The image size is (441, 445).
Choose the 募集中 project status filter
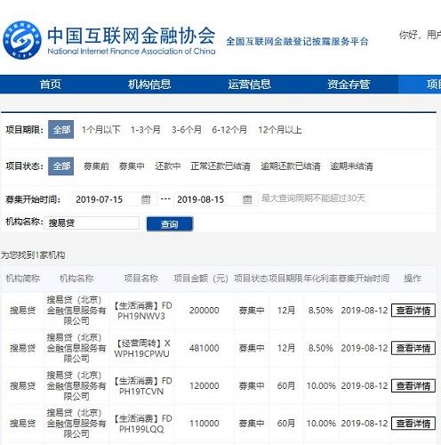(x=132, y=166)
